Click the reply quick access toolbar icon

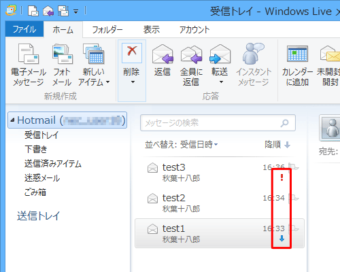tap(48, 11)
